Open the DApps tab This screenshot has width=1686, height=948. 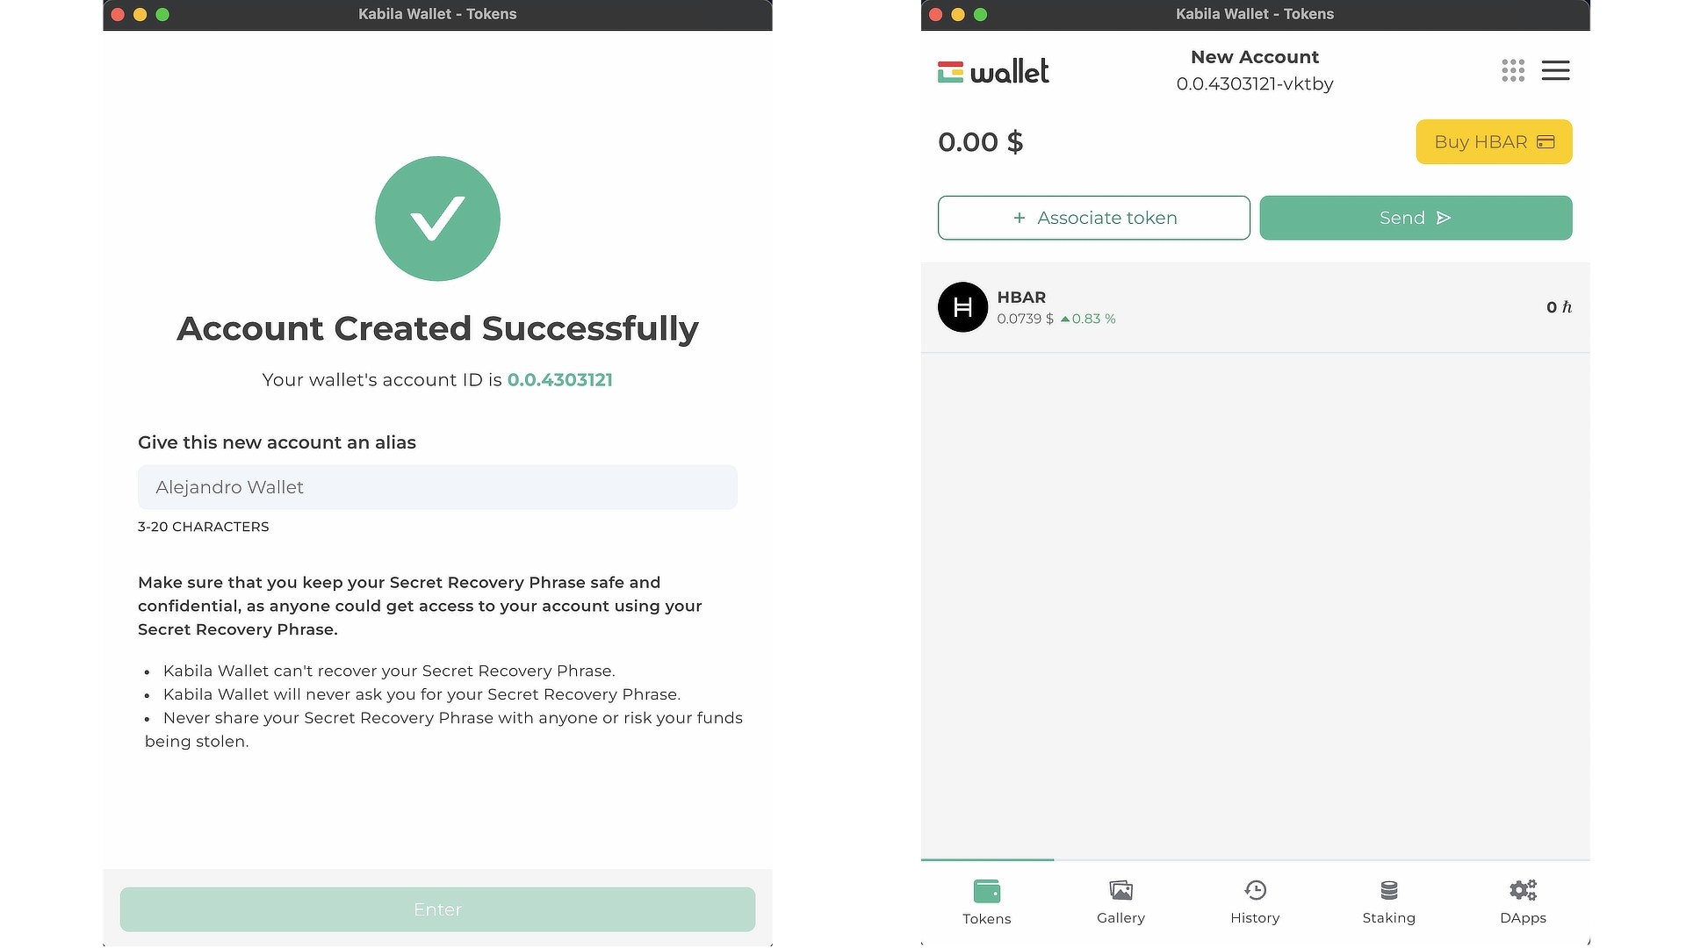(1523, 901)
